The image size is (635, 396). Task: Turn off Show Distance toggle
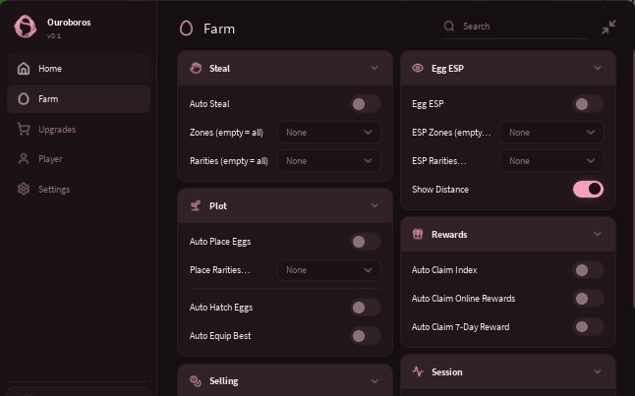pos(588,189)
